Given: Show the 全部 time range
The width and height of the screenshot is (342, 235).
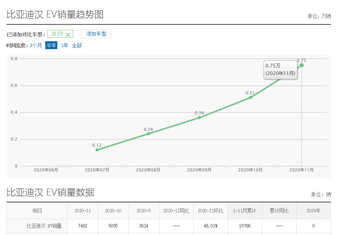Looking at the screenshot, I should [x=77, y=45].
